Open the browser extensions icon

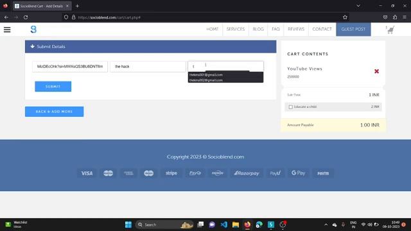click(395, 17)
